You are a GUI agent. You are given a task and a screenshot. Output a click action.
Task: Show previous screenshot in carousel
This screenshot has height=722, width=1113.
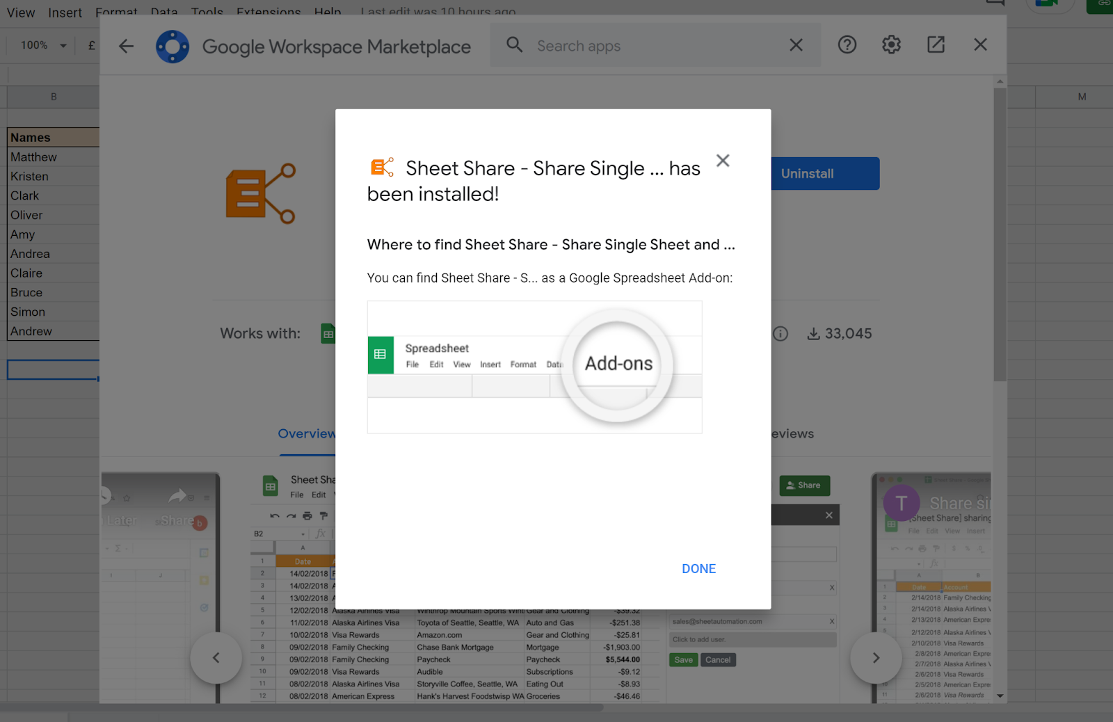click(216, 658)
